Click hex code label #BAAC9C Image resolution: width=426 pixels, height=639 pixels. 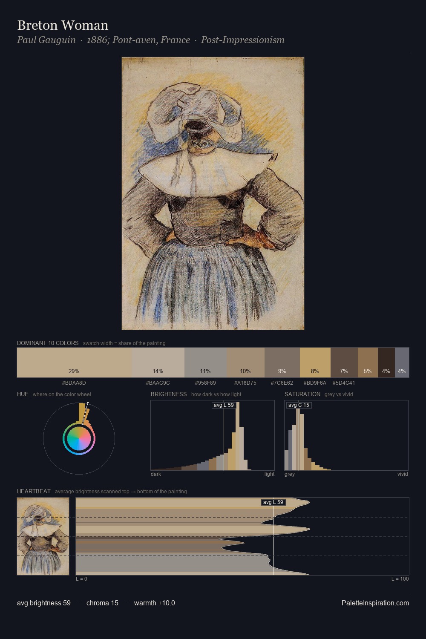[158, 383]
